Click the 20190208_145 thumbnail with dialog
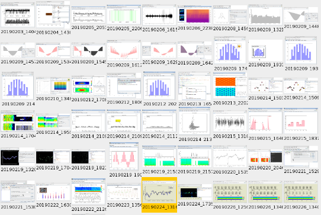 pos(230,15)
